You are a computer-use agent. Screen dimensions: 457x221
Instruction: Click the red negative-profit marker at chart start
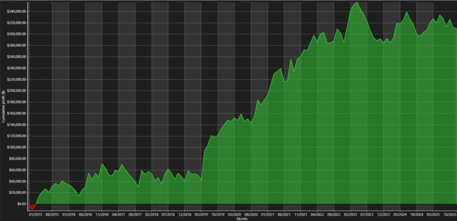[32, 206]
